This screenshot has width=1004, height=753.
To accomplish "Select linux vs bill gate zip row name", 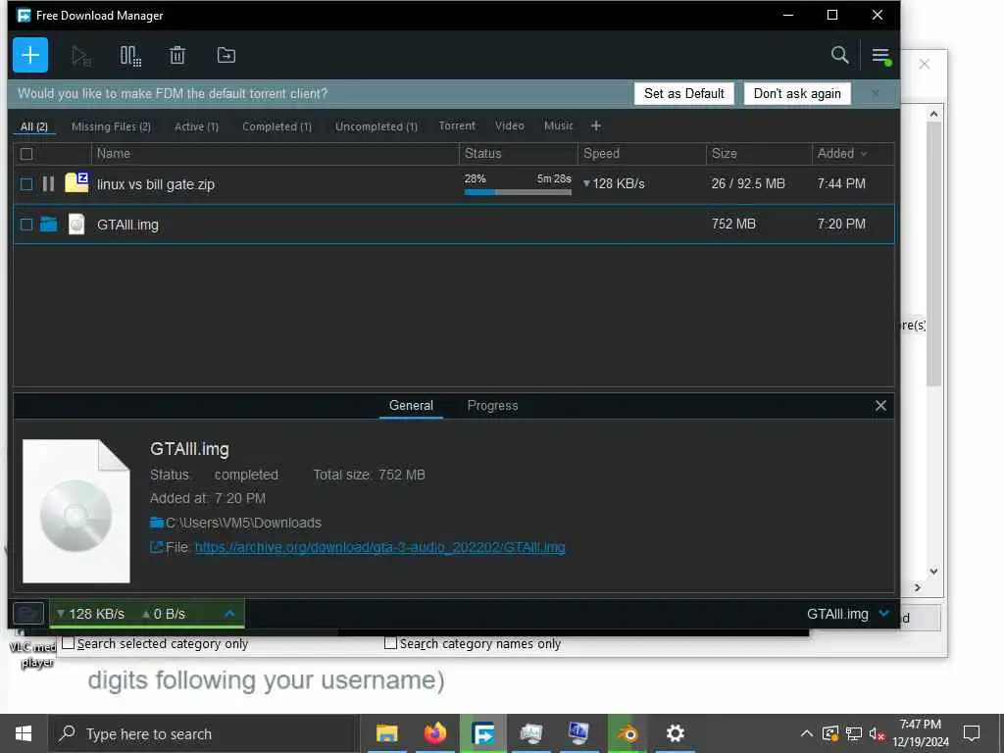I will [x=156, y=184].
